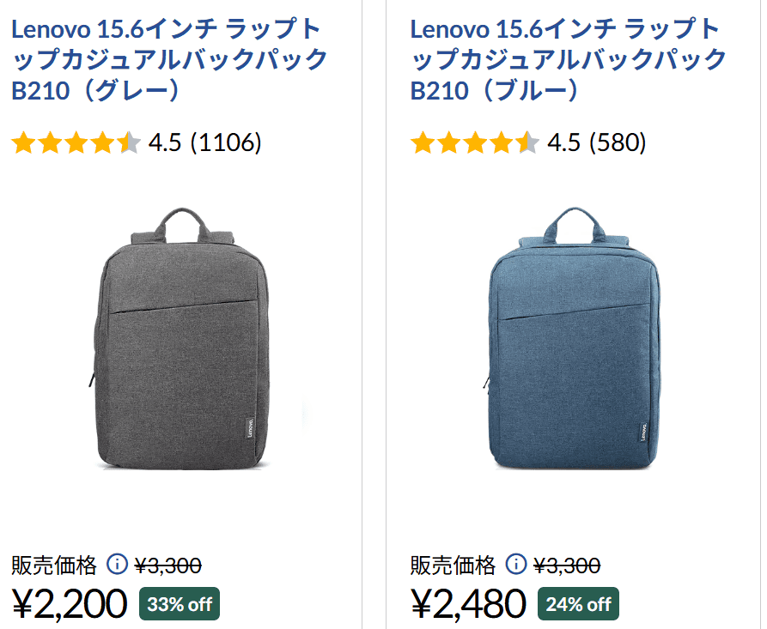Click the info icon beside blue backpack's 販売価格
The width and height of the screenshot is (767, 629).
click(x=515, y=563)
